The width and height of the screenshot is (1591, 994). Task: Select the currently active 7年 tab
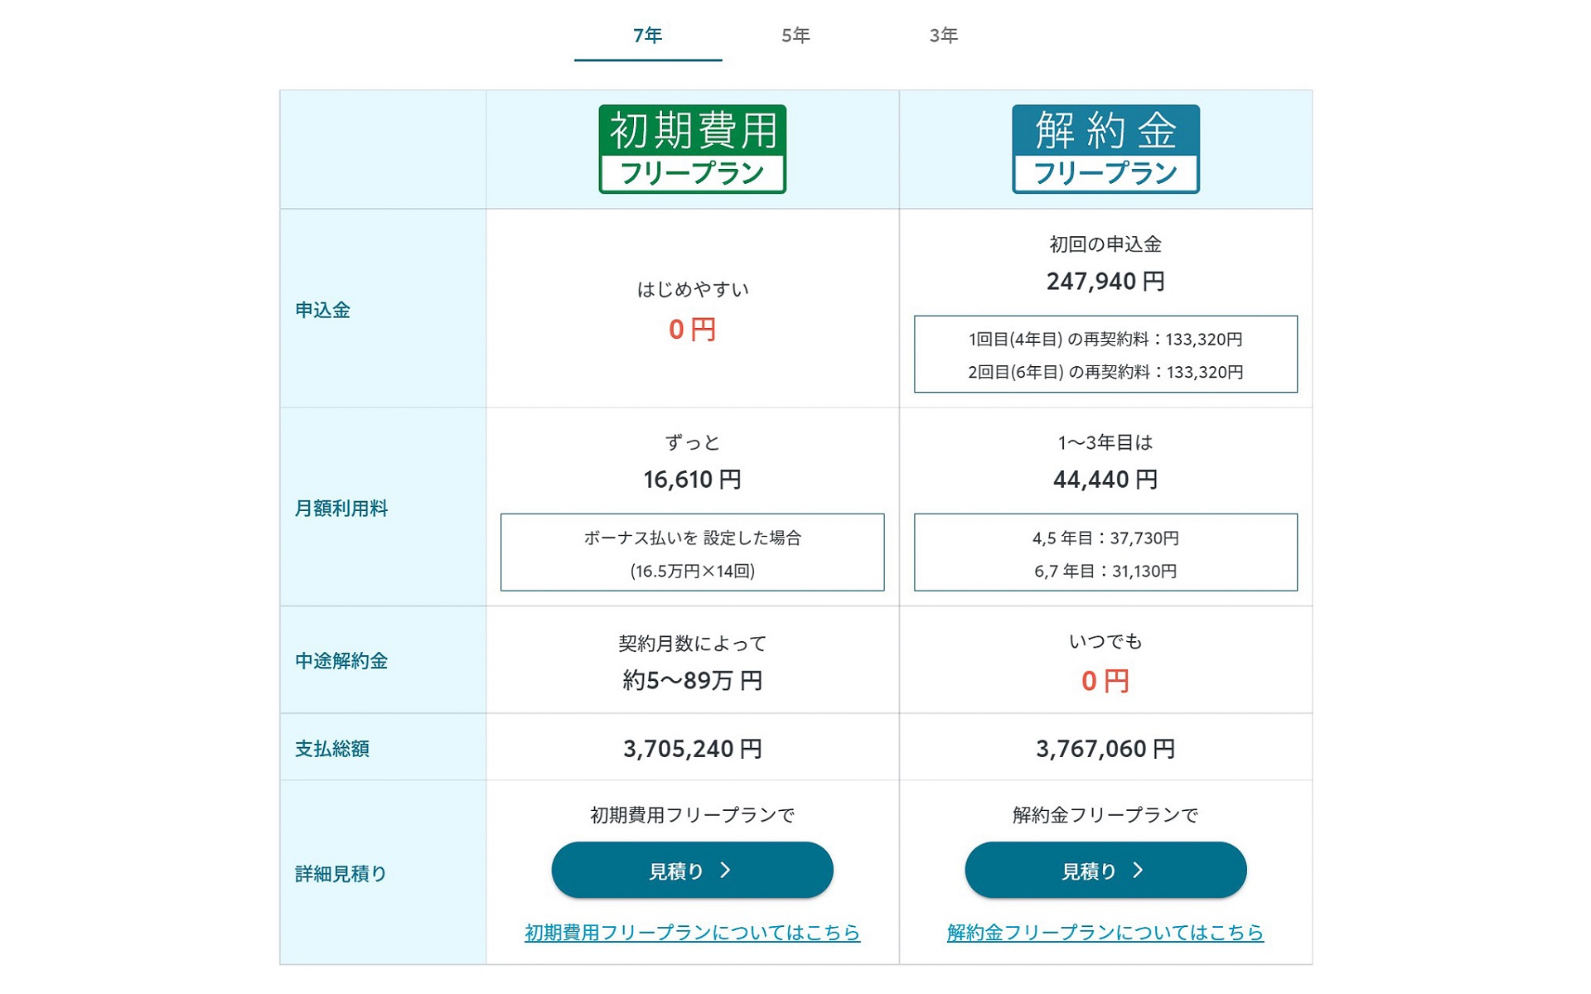click(x=647, y=35)
